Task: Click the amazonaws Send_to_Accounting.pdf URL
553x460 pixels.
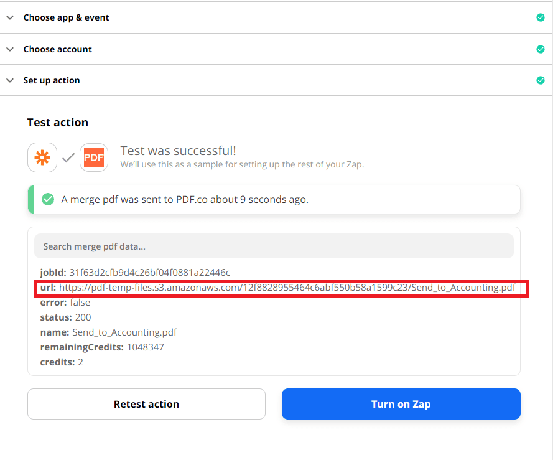Action: click(287, 288)
